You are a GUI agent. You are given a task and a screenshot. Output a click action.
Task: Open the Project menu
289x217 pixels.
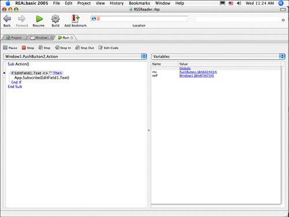(84, 3)
